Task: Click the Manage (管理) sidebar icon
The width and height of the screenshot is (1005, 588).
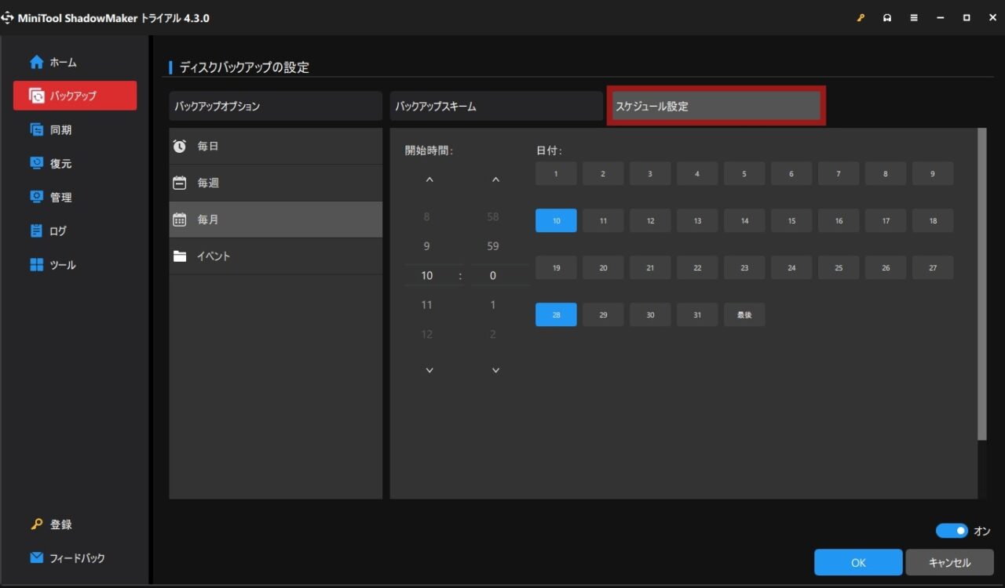Action: pos(36,197)
